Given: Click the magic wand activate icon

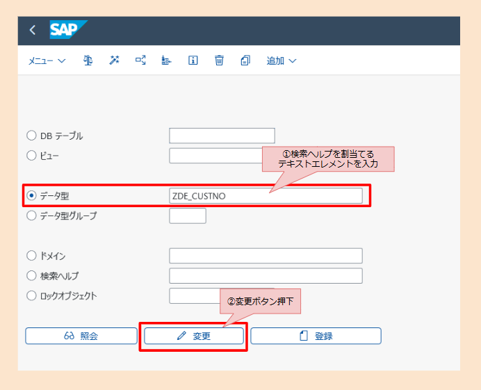Looking at the screenshot, I should 114,60.
